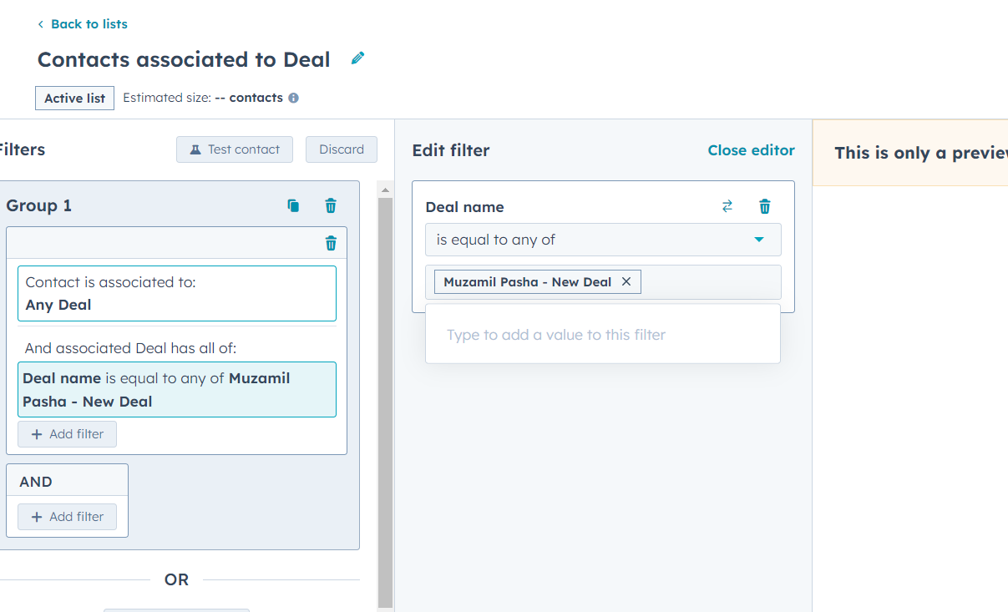Delete the Deal name filter via trash icon

(x=764, y=205)
